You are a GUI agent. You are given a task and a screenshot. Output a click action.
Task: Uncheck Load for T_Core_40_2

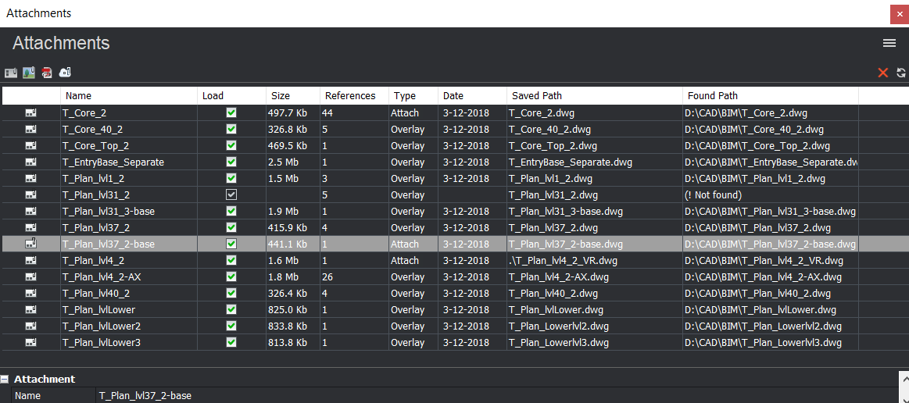click(231, 129)
